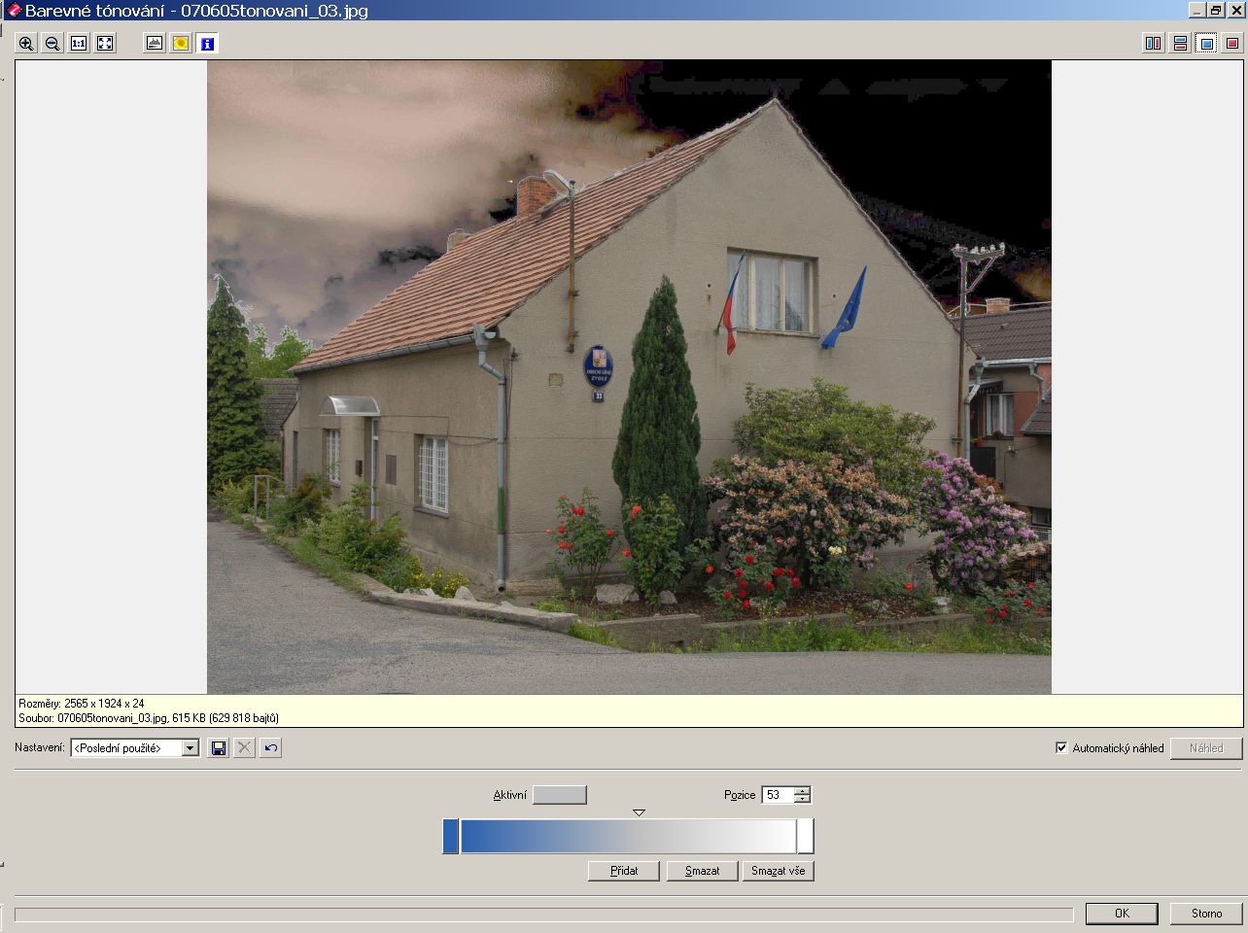Click the Přidat button
This screenshot has height=933, width=1248.
click(x=624, y=871)
